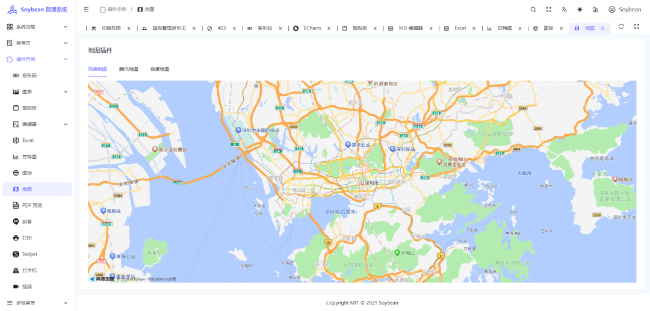The width and height of the screenshot is (650, 311).
Task: Enter fullscreen using the header fullscreen icon
Action: click(548, 10)
